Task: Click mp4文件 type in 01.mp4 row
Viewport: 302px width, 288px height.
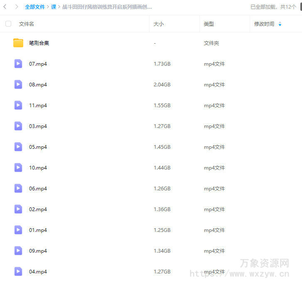Action: pyautogui.click(x=214, y=230)
